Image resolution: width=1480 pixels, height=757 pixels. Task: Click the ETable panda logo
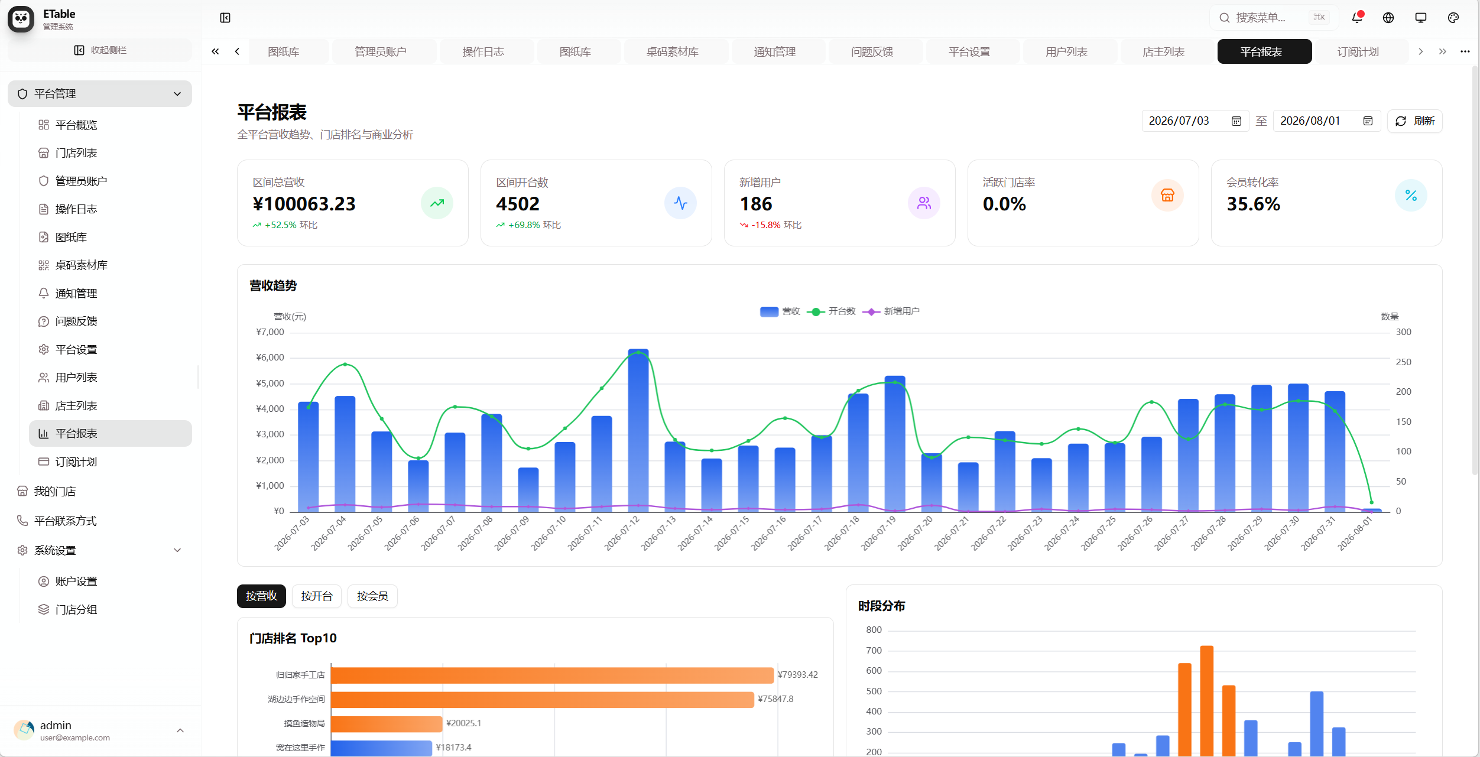(x=21, y=19)
